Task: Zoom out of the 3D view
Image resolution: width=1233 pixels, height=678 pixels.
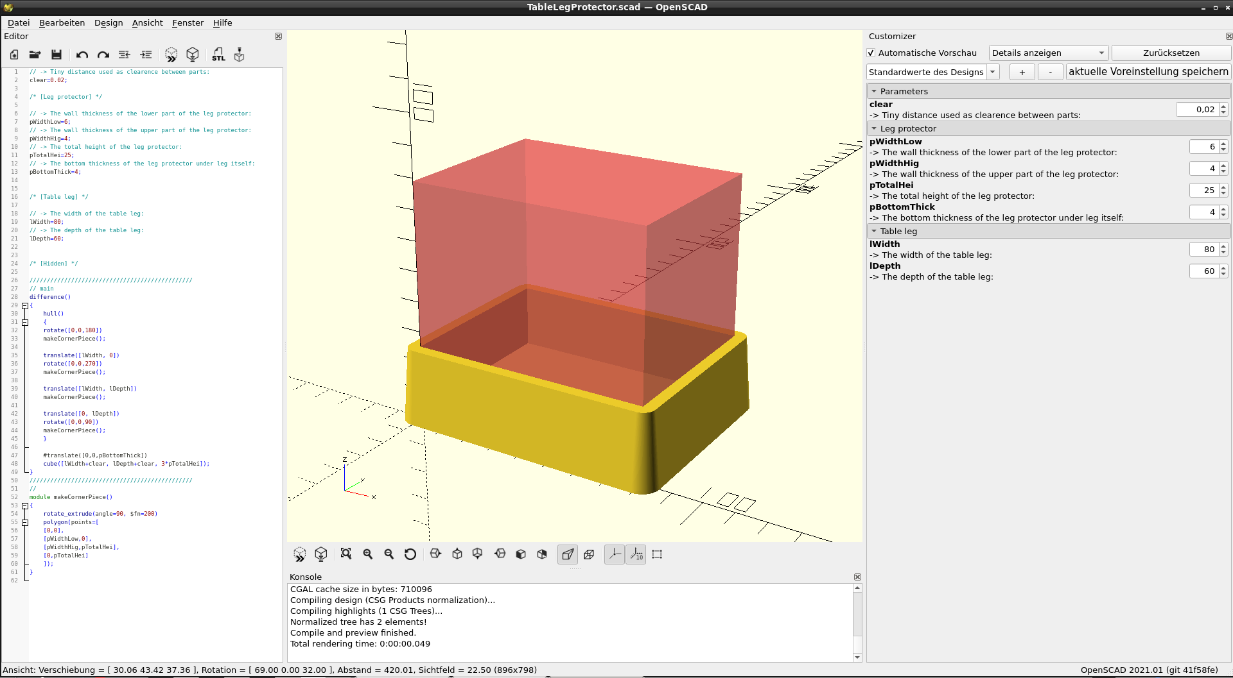Action: 389,554
